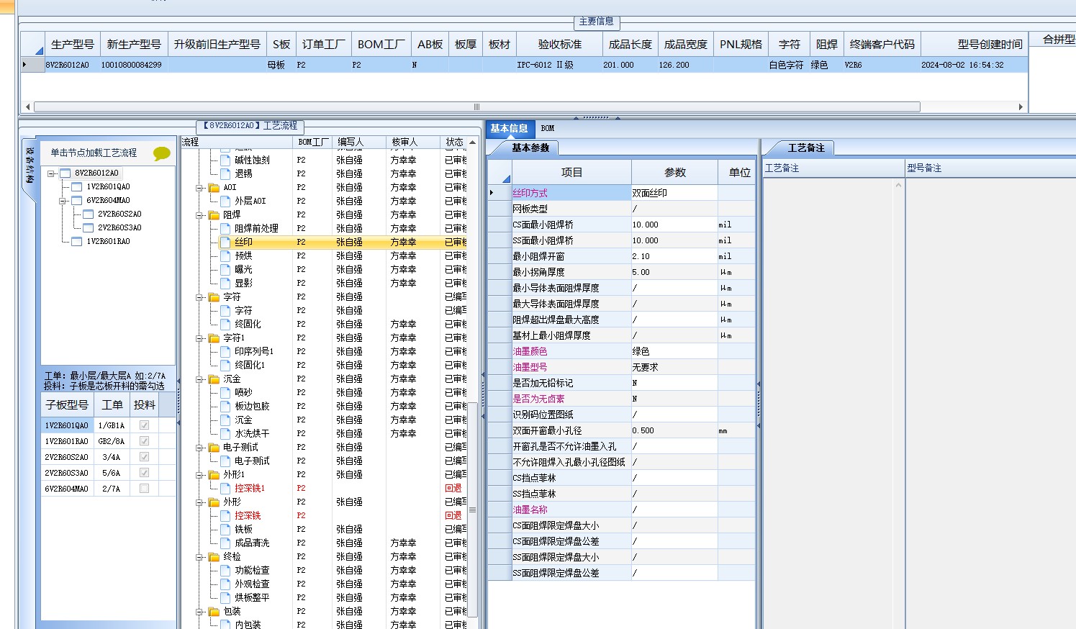Click node icon of 1V2R601RA0 in structure tree
The image size is (1076, 629).
pyautogui.click(x=77, y=241)
